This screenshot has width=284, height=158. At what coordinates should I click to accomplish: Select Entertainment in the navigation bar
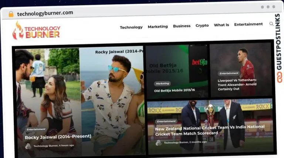pyautogui.click(x=248, y=24)
